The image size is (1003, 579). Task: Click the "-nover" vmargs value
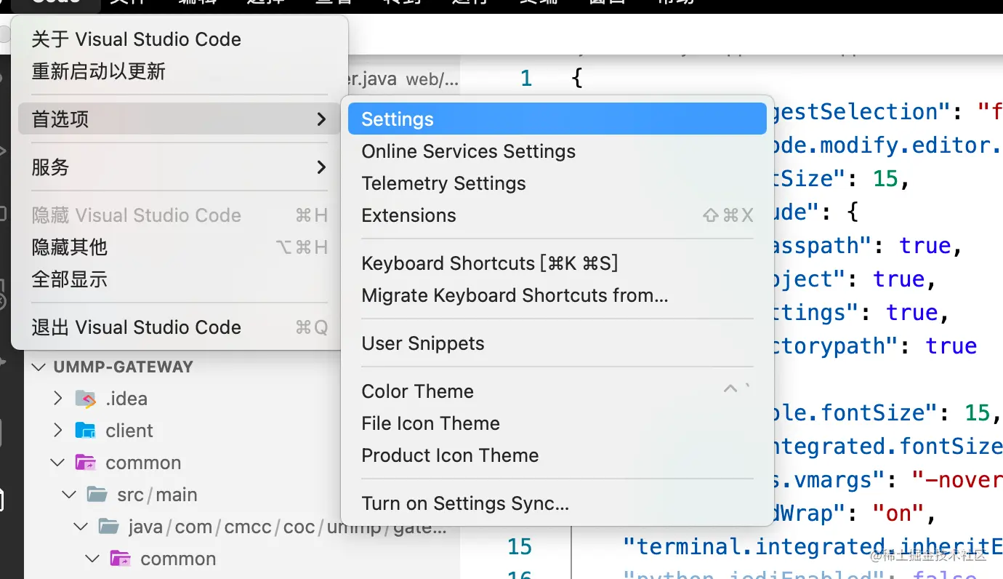[957, 479]
